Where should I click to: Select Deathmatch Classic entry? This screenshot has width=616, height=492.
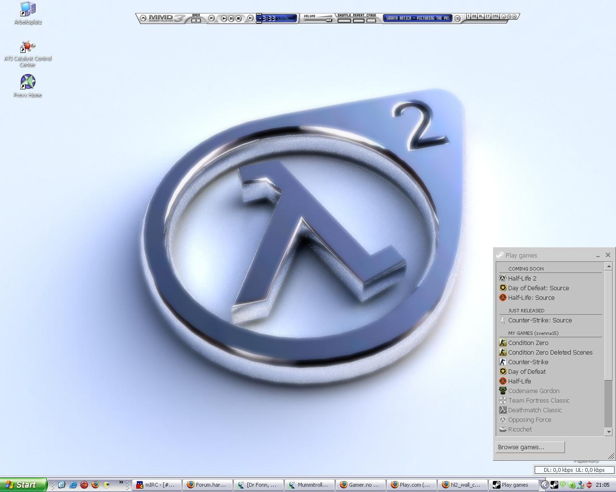click(x=550, y=410)
